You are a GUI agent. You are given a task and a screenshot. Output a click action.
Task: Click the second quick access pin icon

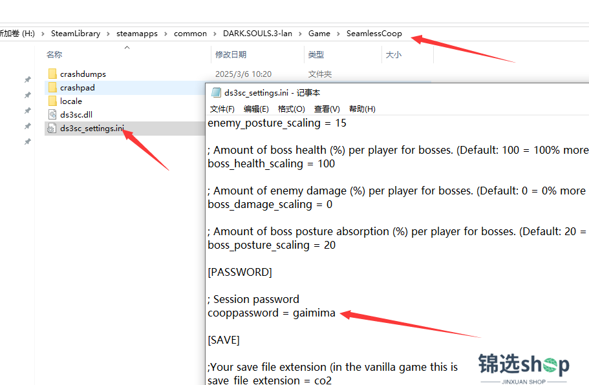coord(27,95)
